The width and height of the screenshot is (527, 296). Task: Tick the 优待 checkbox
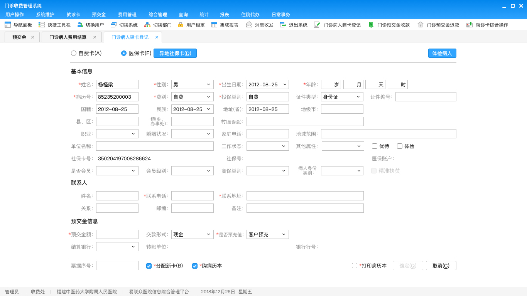click(x=375, y=146)
